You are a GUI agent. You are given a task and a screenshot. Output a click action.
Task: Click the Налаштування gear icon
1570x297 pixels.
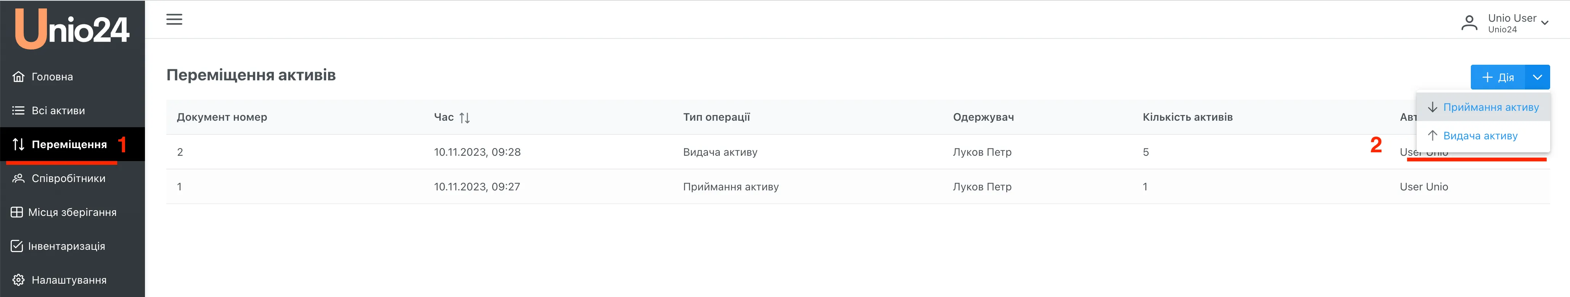[19, 280]
